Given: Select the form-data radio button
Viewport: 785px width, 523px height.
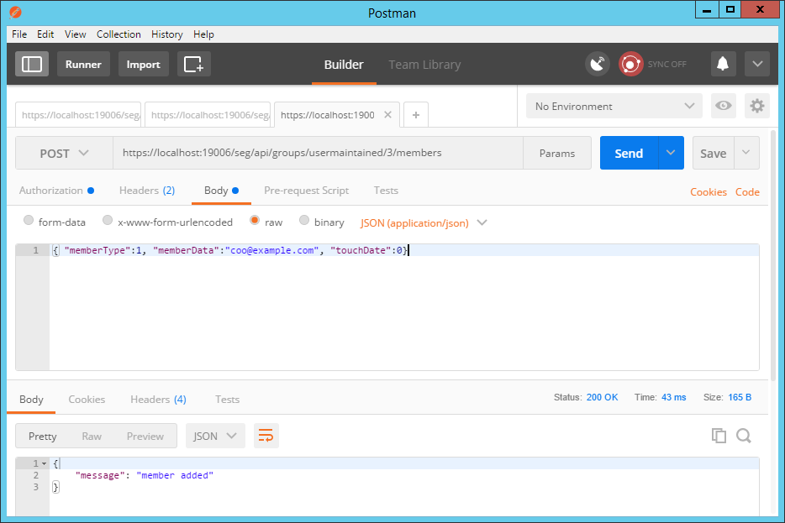Looking at the screenshot, I should pos(29,222).
